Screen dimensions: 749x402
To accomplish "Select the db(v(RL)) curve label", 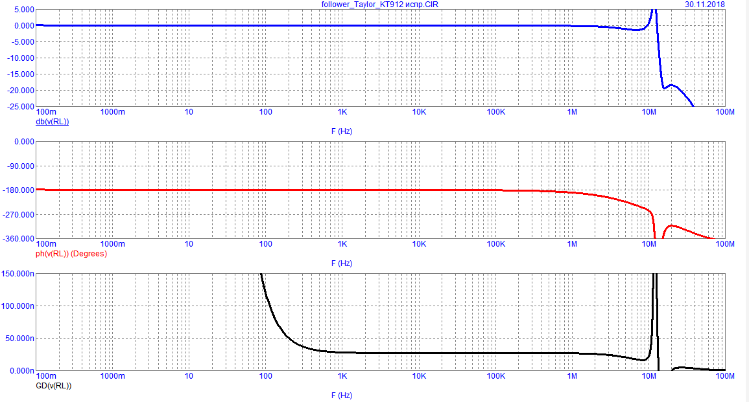I will coord(52,122).
